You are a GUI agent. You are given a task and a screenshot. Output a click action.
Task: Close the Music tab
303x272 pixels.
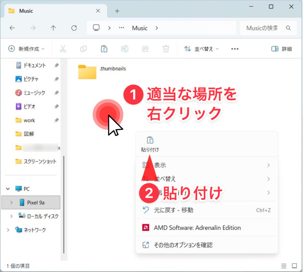click(98, 11)
